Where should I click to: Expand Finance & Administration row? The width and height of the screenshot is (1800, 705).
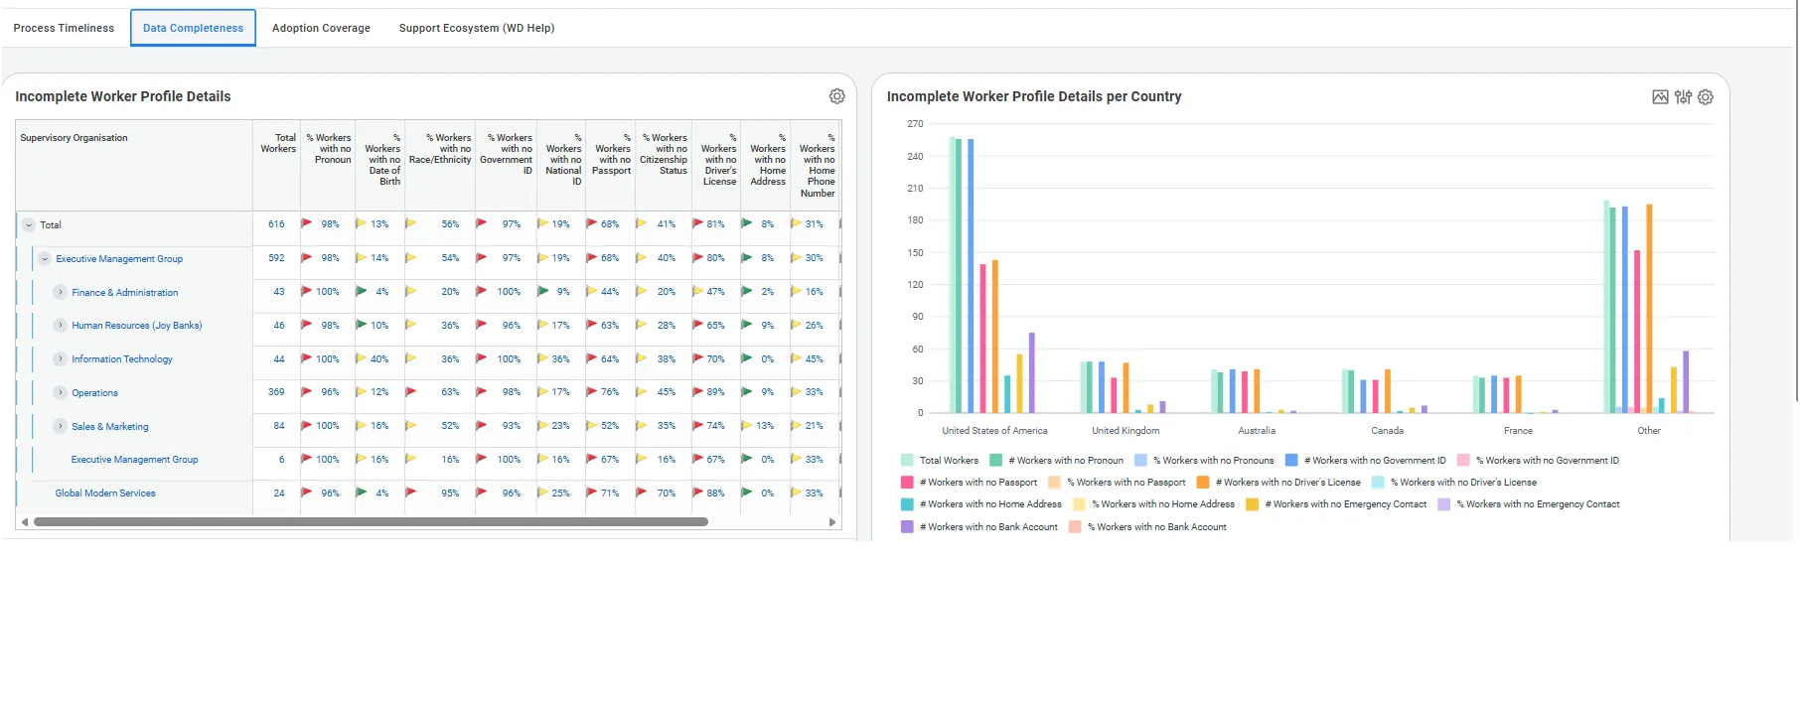pyautogui.click(x=61, y=292)
